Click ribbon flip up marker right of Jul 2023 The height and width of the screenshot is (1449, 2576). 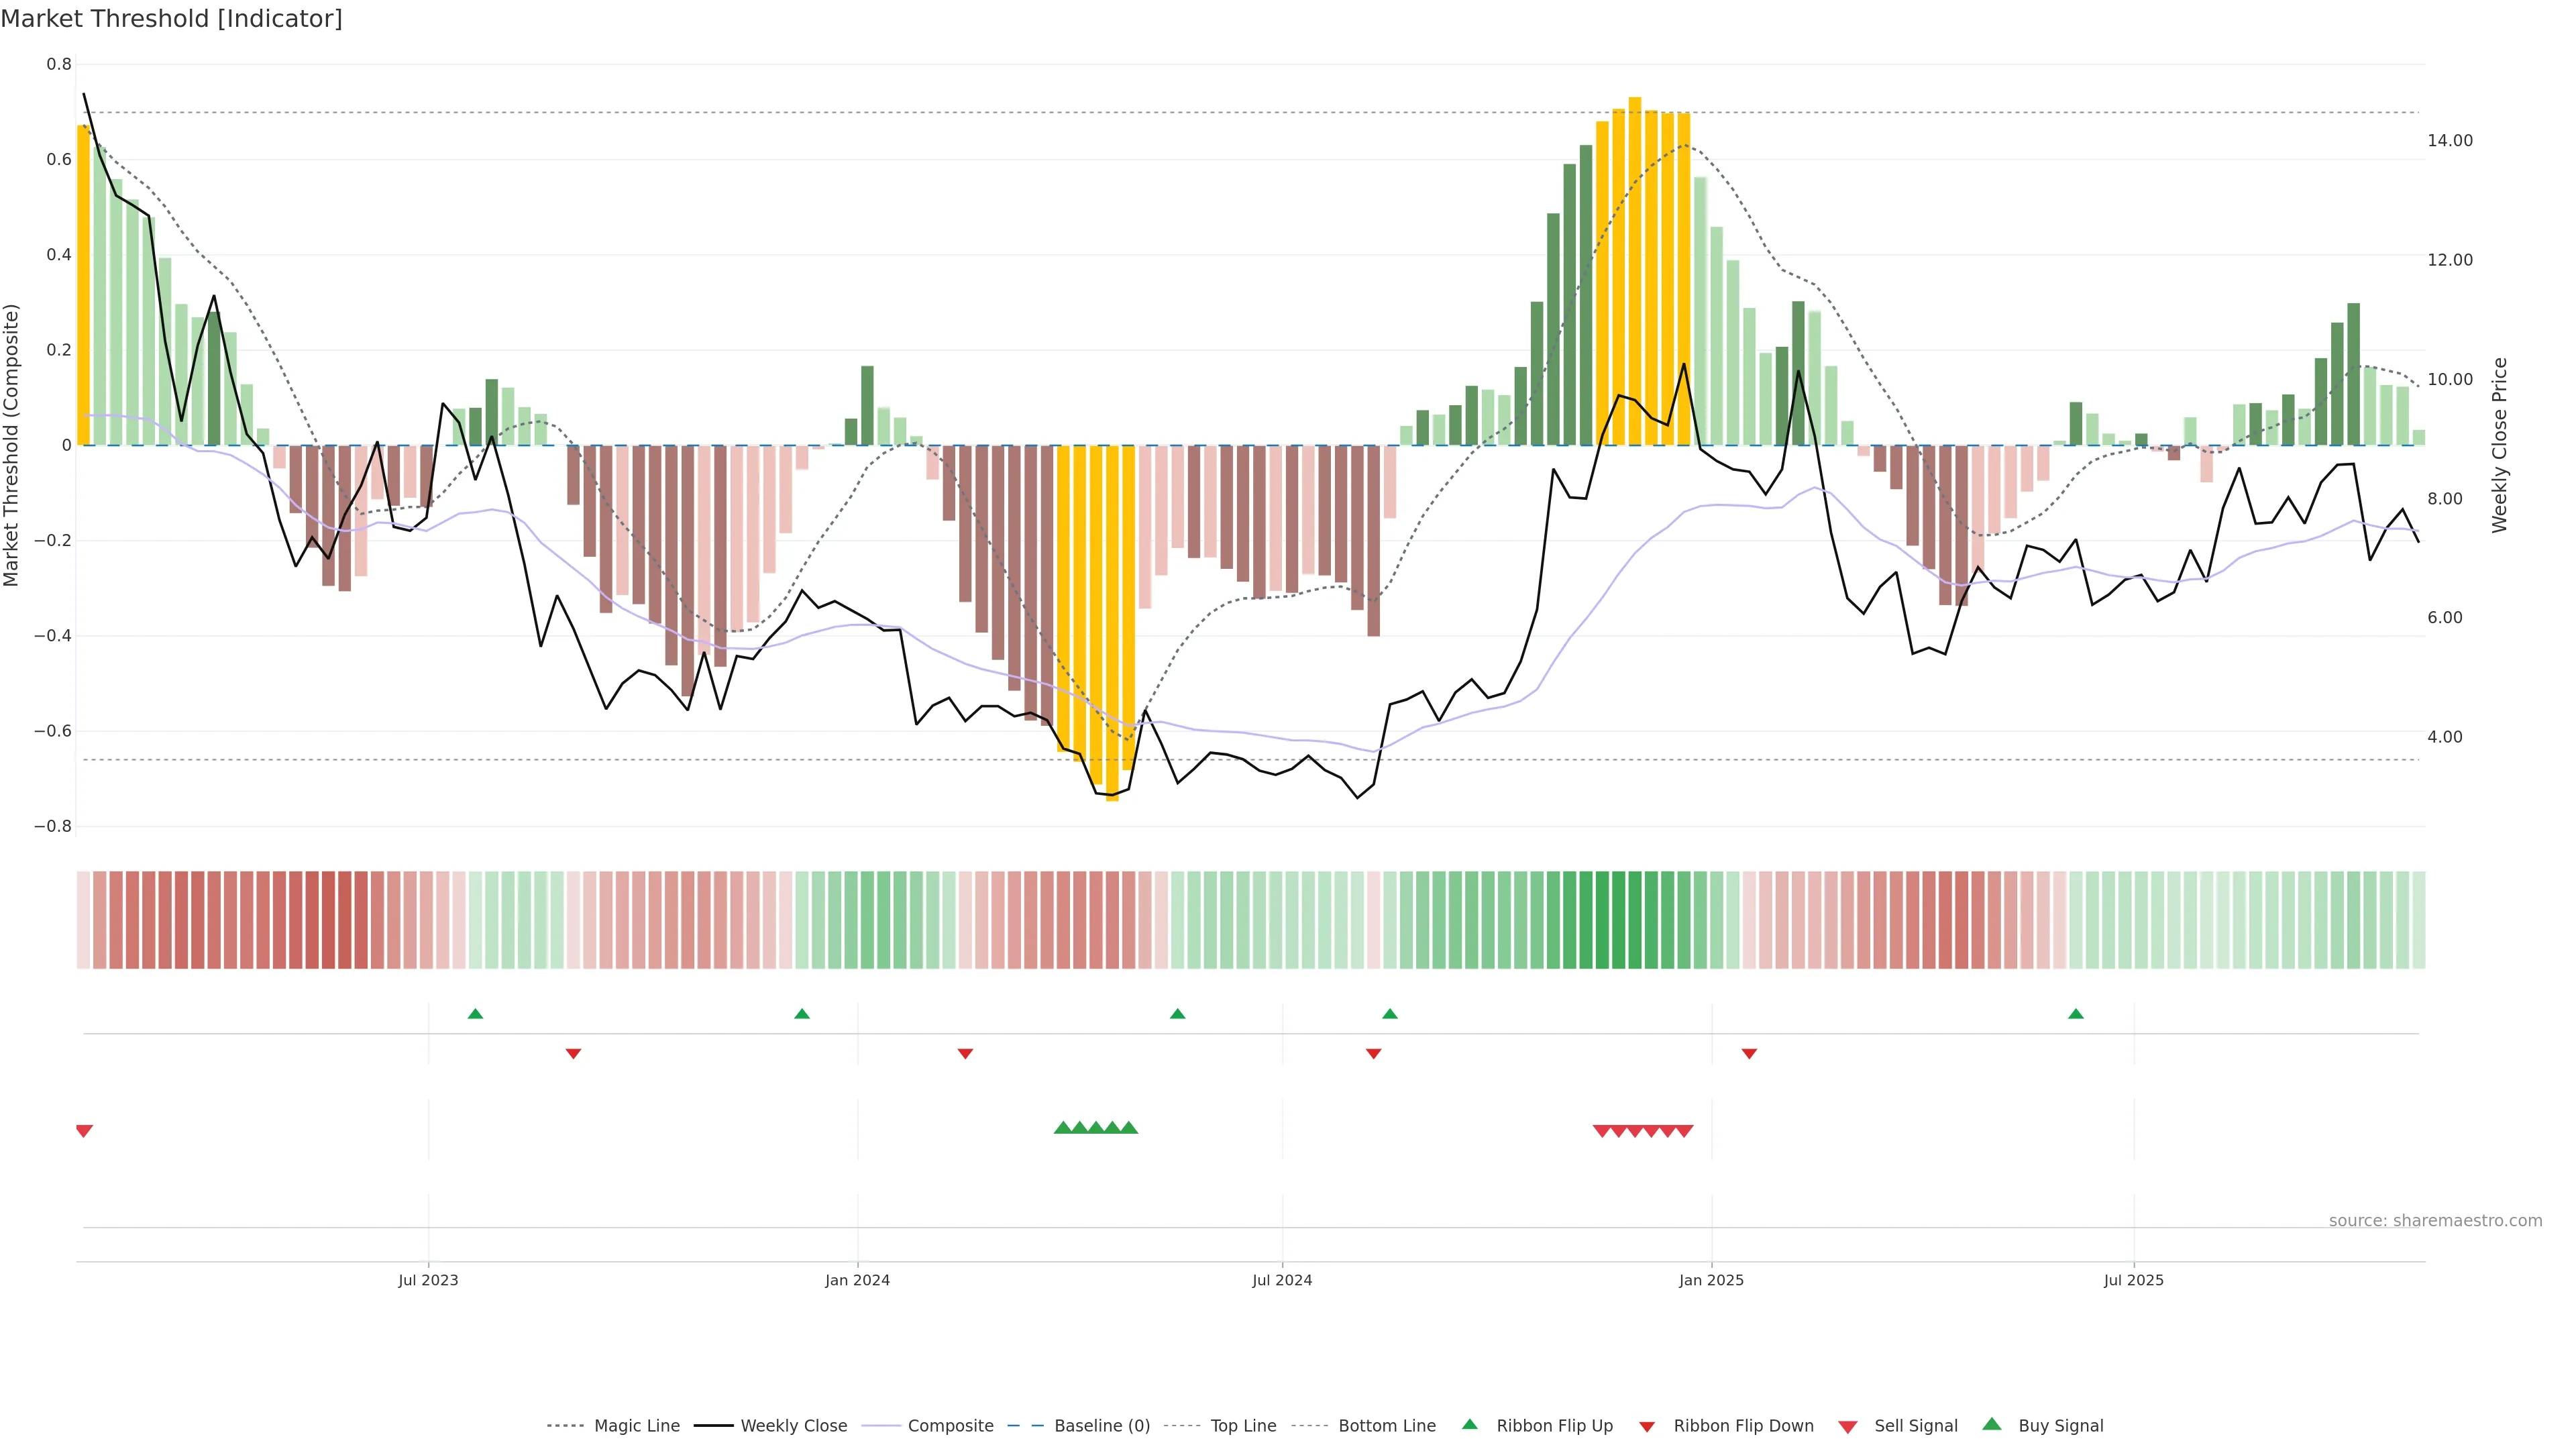pos(475,1014)
